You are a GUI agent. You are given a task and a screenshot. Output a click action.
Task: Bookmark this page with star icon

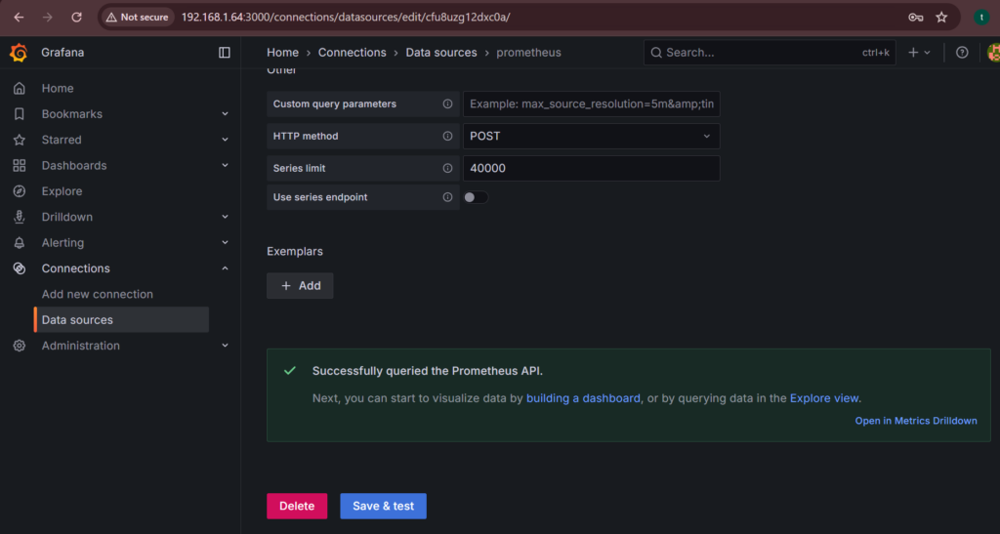point(941,18)
